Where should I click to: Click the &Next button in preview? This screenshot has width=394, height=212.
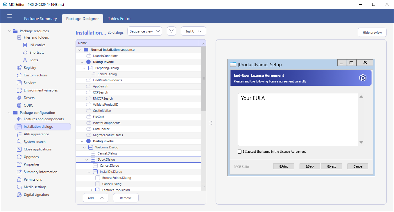[332, 166]
